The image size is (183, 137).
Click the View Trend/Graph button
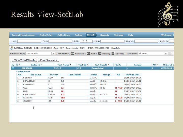(x=24, y=60)
